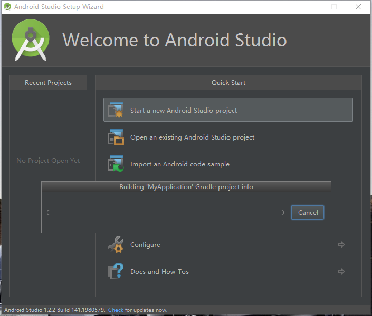Click the Recent Projects panel header

tap(48, 83)
